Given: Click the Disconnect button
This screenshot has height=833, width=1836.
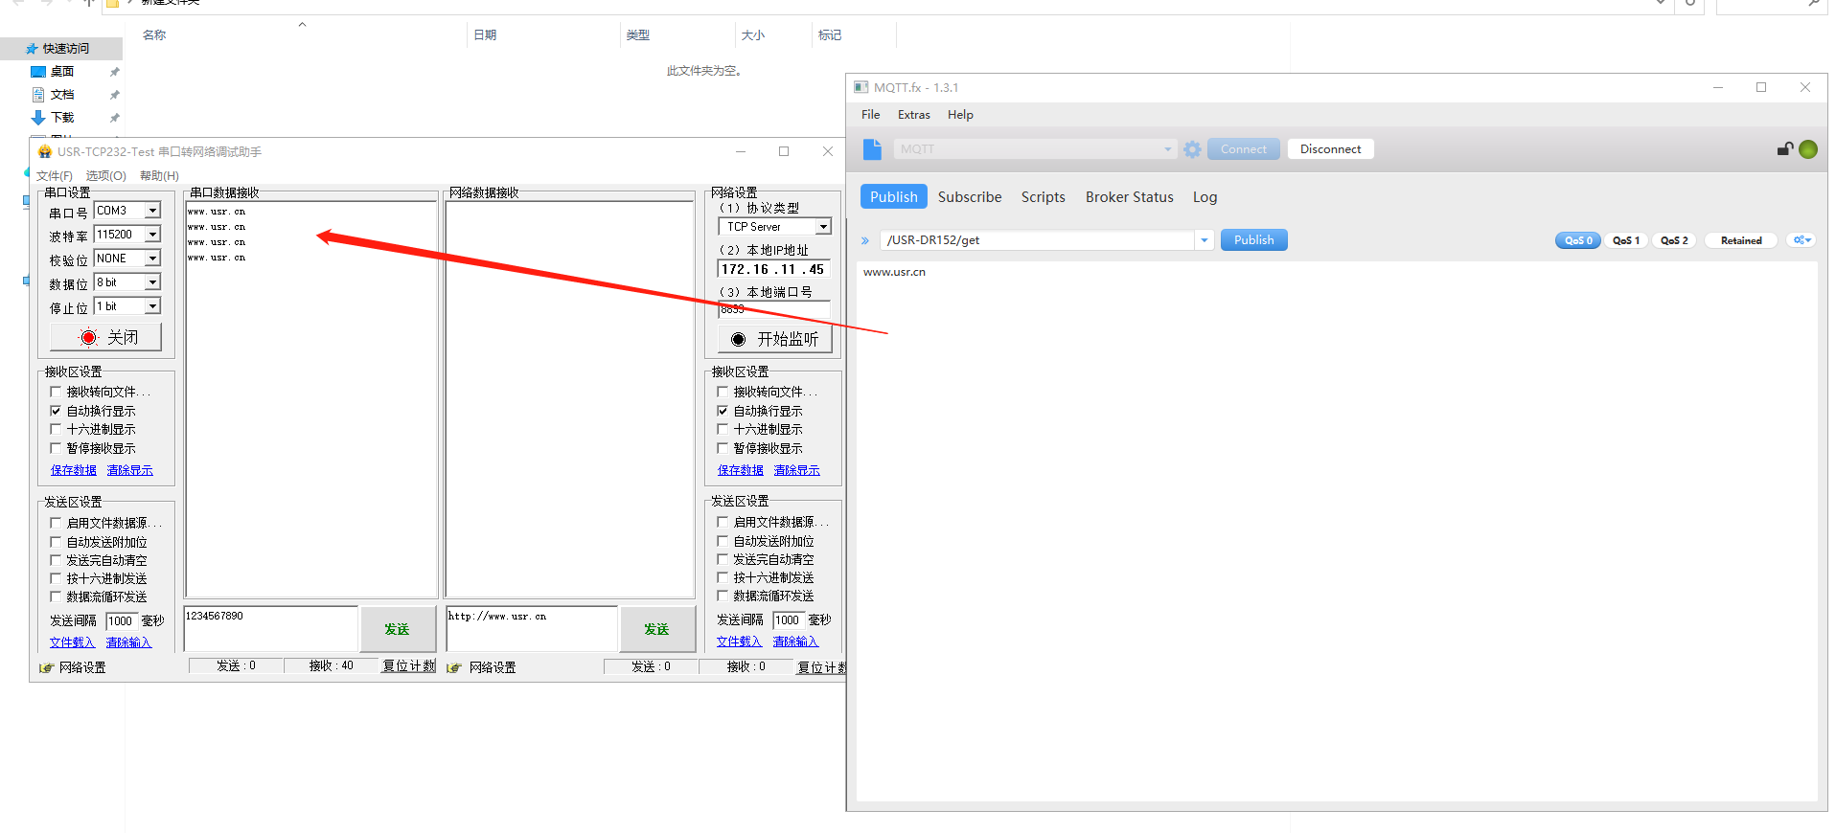Looking at the screenshot, I should pos(1330,149).
